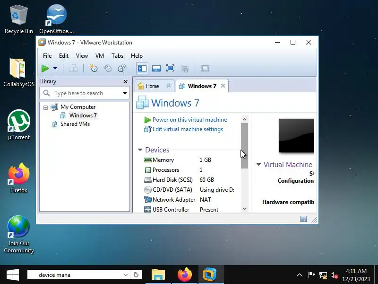Open the snapshot manager icon
Image resolution: width=378 pixels, height=284 pixels.
122,69
